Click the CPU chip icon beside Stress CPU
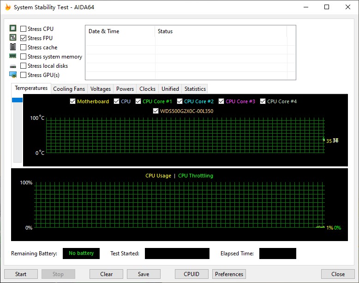Viewport: 359px width, 283px height. click(x=13, y=29)
